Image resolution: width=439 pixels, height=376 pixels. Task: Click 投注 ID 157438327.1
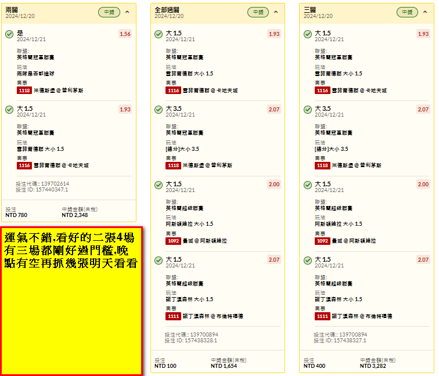point(340,341)
